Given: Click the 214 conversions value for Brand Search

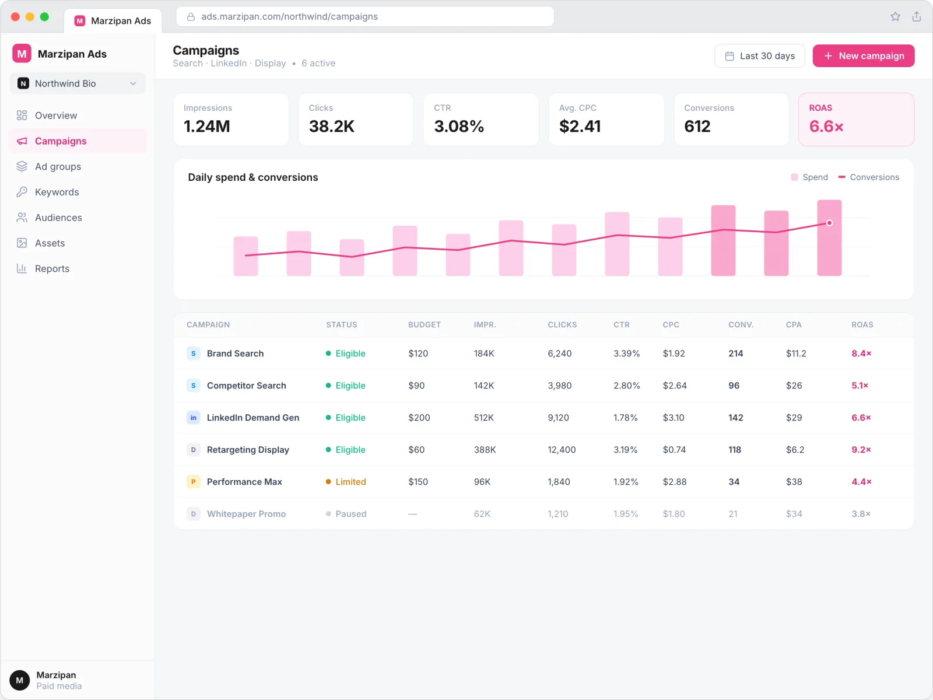Looking at the screenshot, I should (x=736, y=353).
